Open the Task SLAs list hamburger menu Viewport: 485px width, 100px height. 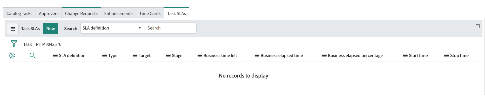[13, 28]
